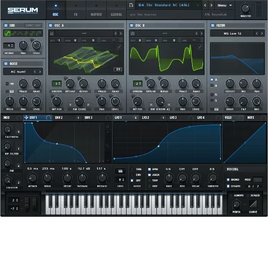Click the OSC A wavetable view icon

click(52, 33)
